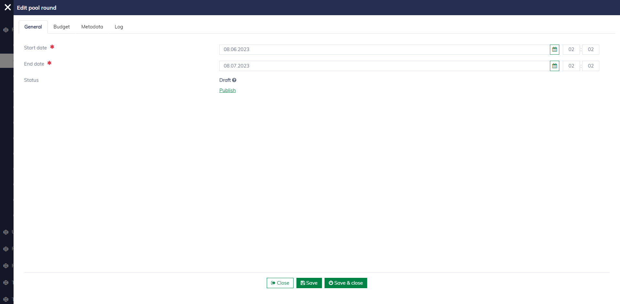620x304 pixels.
Task: Switch to the General tab
Action: [x=33, y=27]
